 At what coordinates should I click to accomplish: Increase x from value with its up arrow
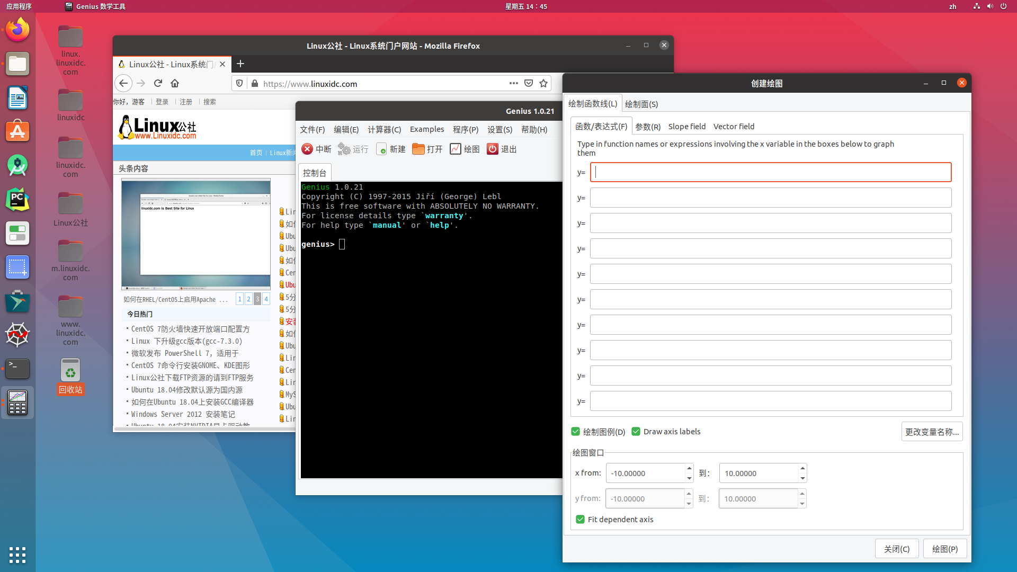pos(689,469)
